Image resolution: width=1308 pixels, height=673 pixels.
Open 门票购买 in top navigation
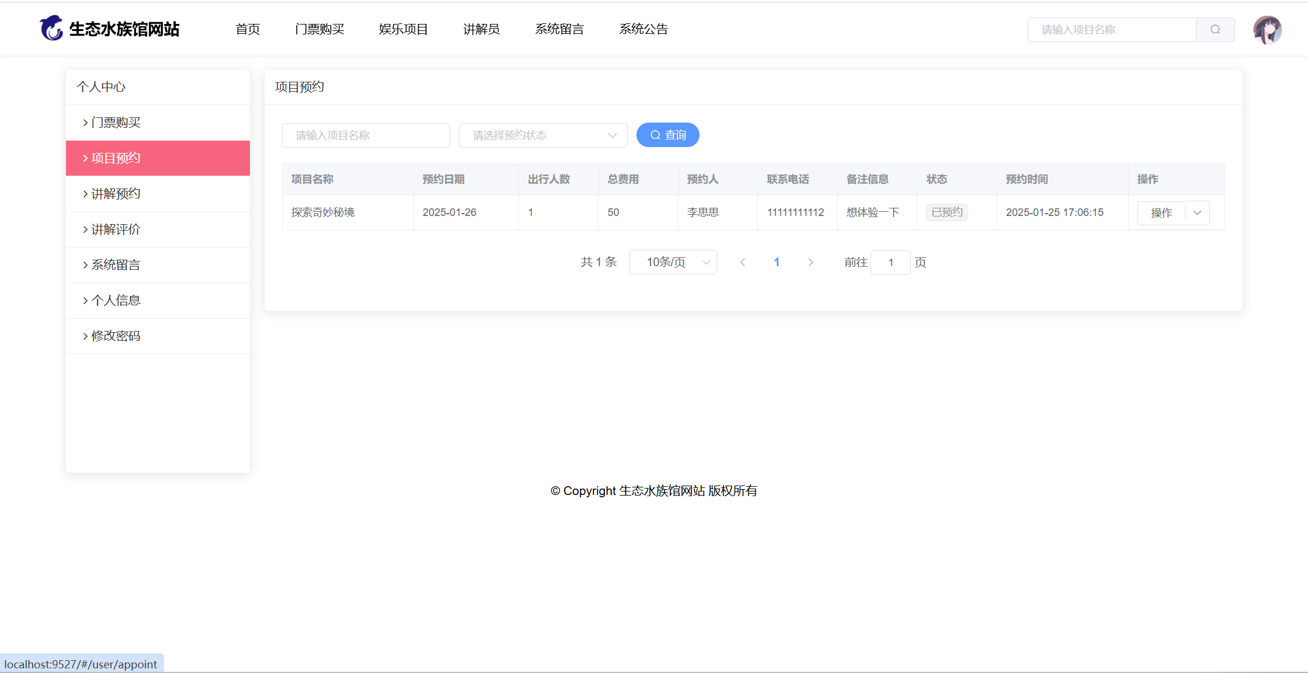point(319,29)
